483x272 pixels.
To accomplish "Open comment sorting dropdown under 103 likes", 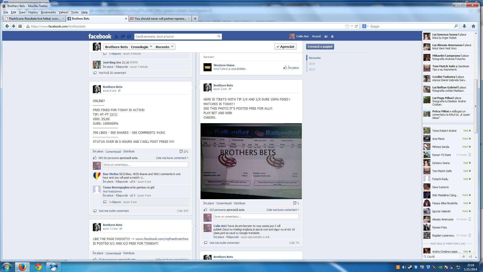I will click(283, 210).
